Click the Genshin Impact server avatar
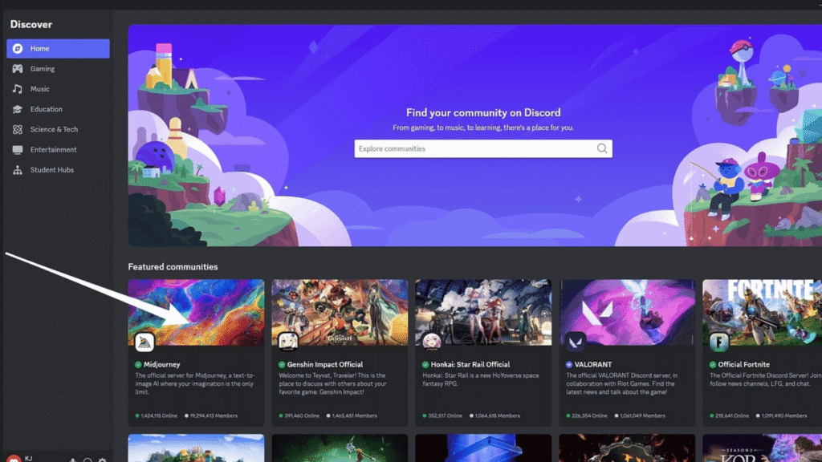 click(288, 342)
